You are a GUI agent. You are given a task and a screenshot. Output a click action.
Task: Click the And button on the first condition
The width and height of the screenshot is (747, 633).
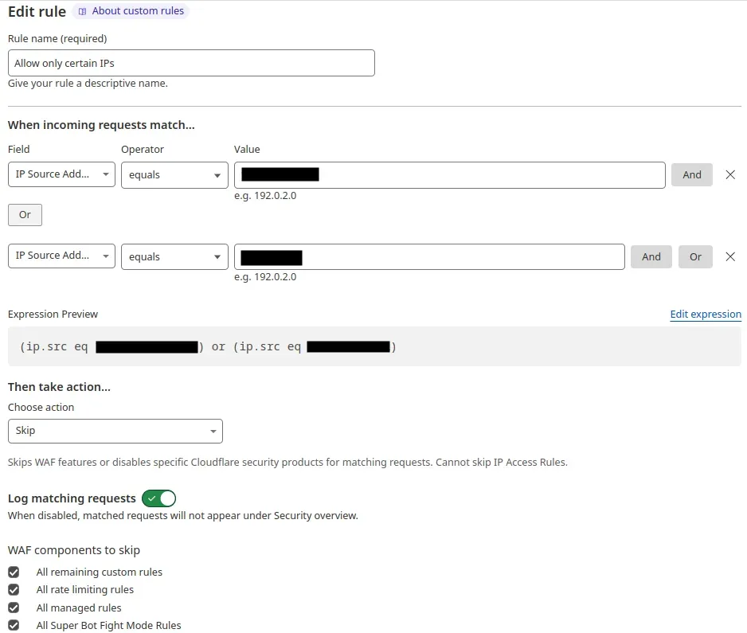pyautogui.click(x=691, y=174)
